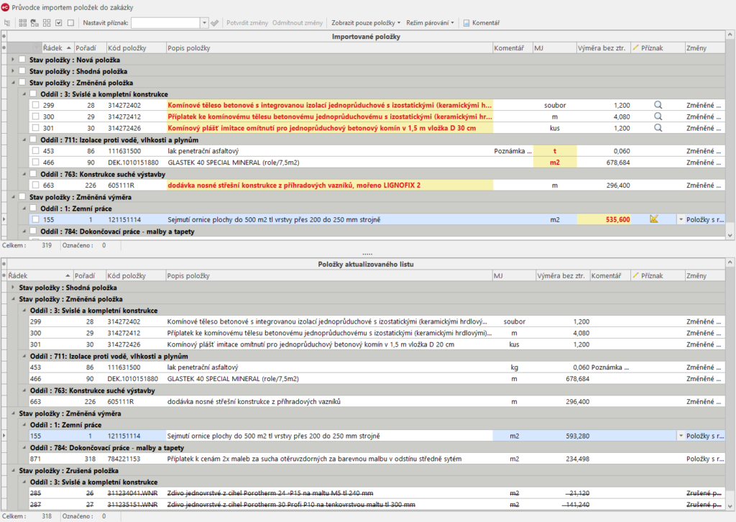Click the tree structure icon in toolbar
736x522 pixels.
(7, 23)
